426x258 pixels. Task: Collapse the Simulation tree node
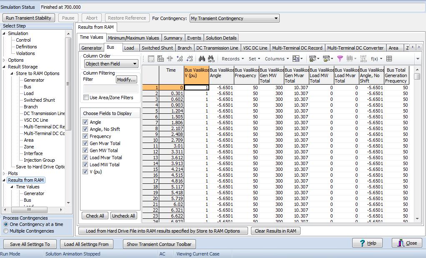(4, 33)
